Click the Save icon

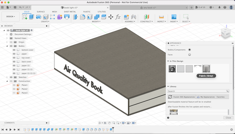click(x=15, y=7)
